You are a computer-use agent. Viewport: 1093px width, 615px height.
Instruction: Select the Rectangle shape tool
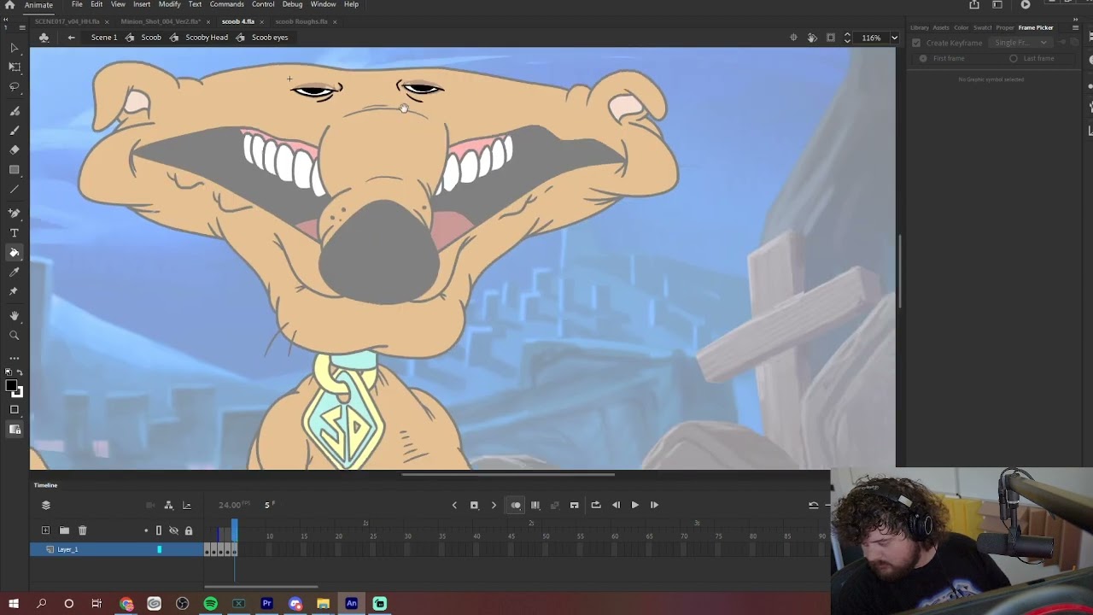tap(15, 170)
